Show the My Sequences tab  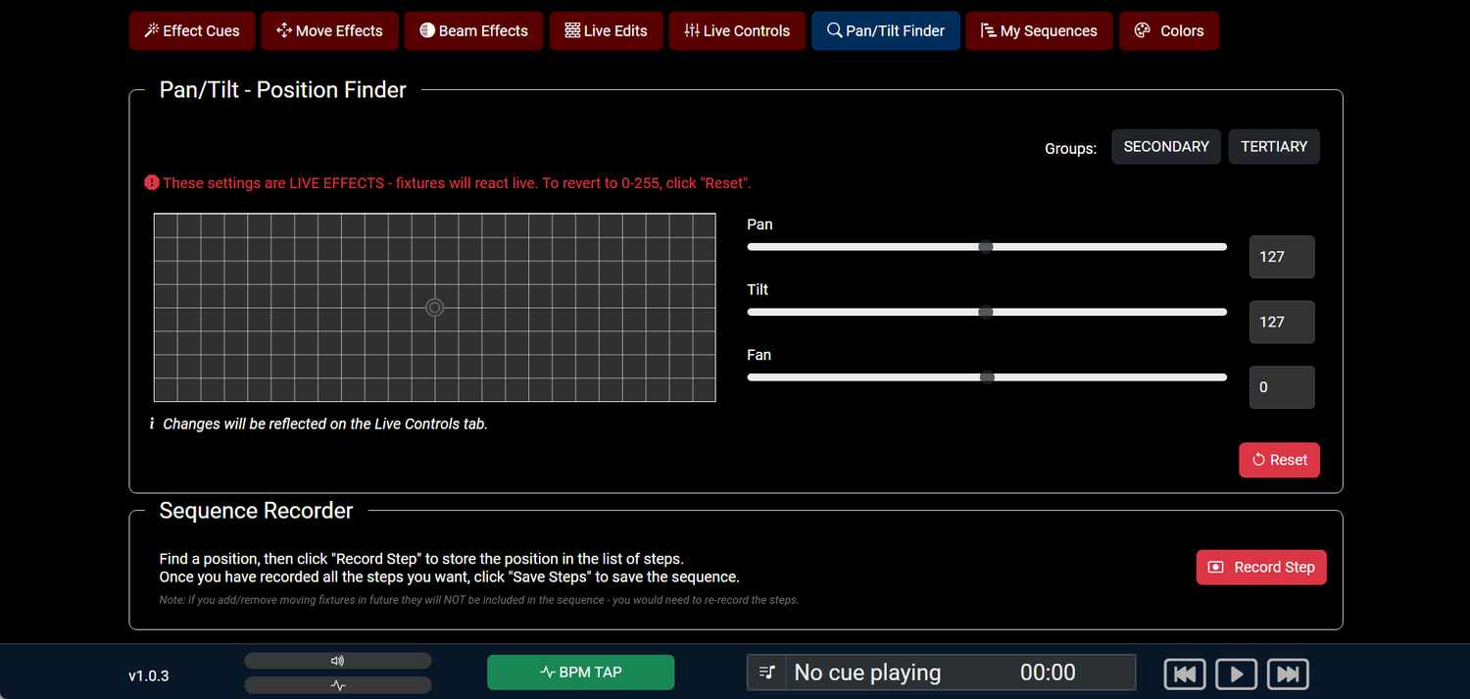point(1038,31)
